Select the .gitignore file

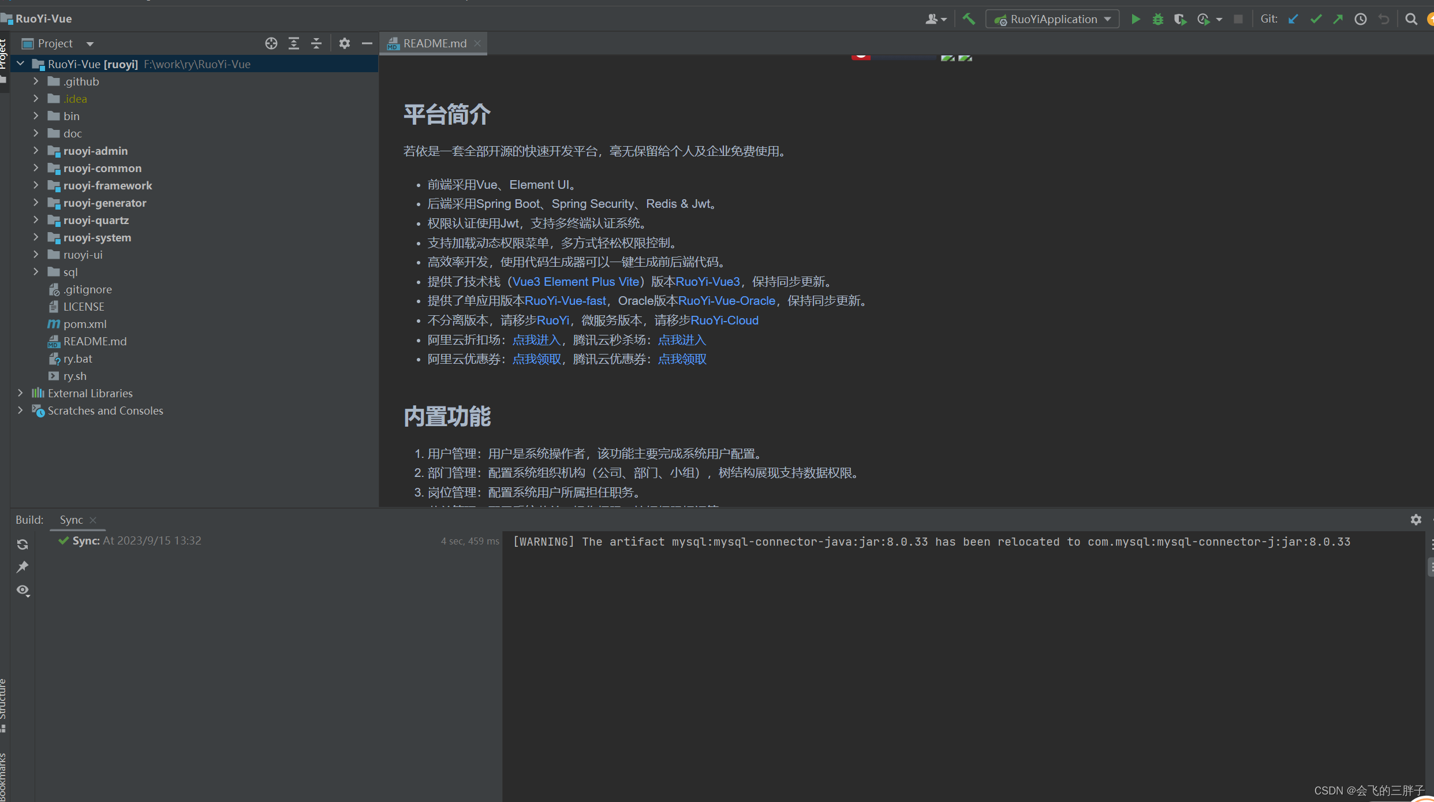tap(87, 289)
